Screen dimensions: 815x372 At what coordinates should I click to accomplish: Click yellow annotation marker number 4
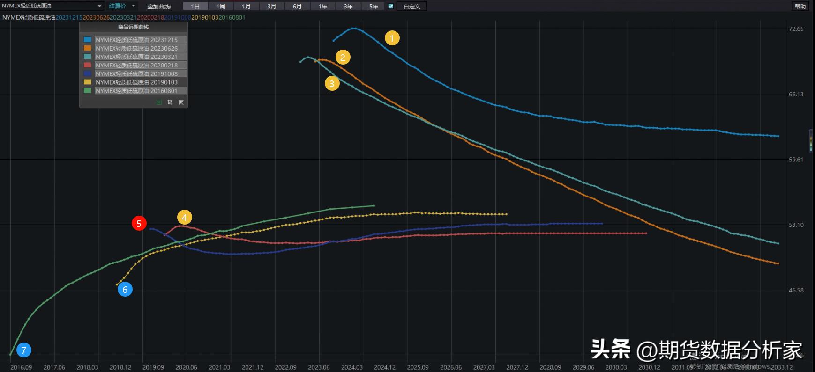pyautogui.click(x=184, y=217)
